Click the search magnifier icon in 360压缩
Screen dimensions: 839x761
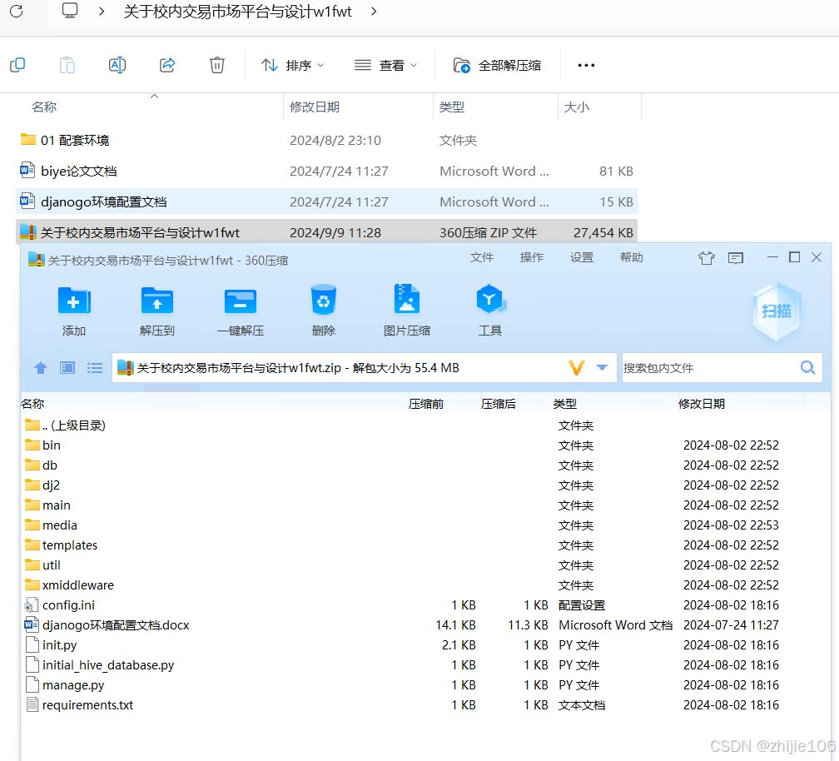pos(808,368)
